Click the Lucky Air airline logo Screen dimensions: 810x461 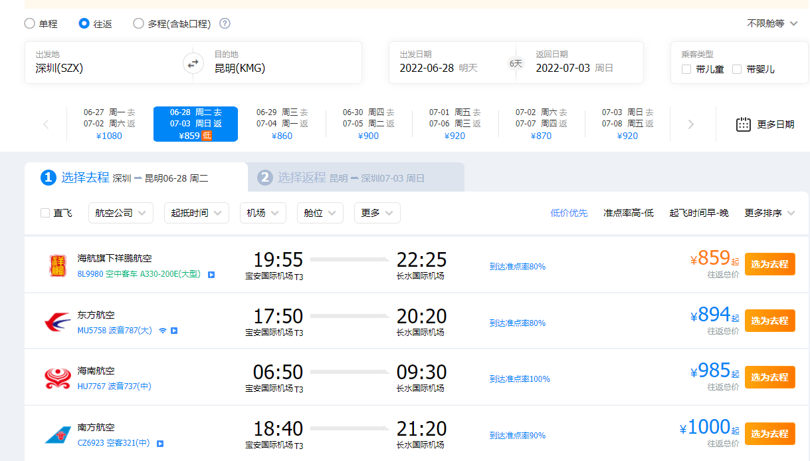(x=58, y=265)
